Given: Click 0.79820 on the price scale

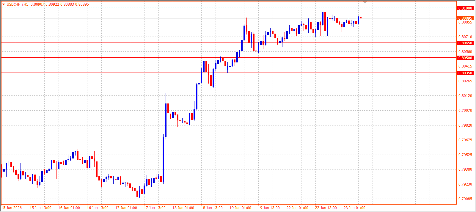Looking at the screenshot, I should pyautogui.click(x=465, y=125).
